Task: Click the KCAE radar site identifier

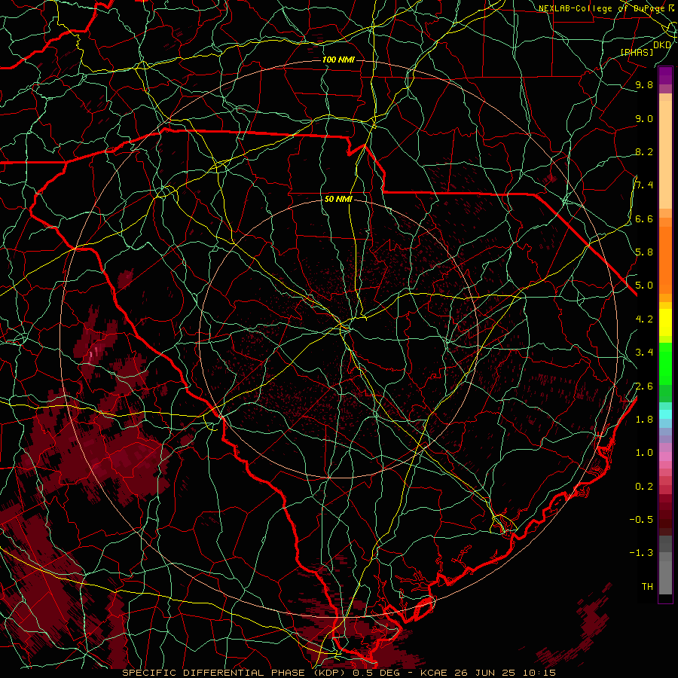Action: coord(435,673)
